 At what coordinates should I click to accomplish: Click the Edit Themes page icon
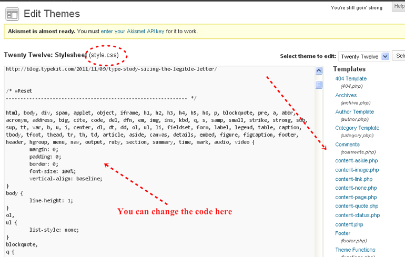[x=12, y=14]
